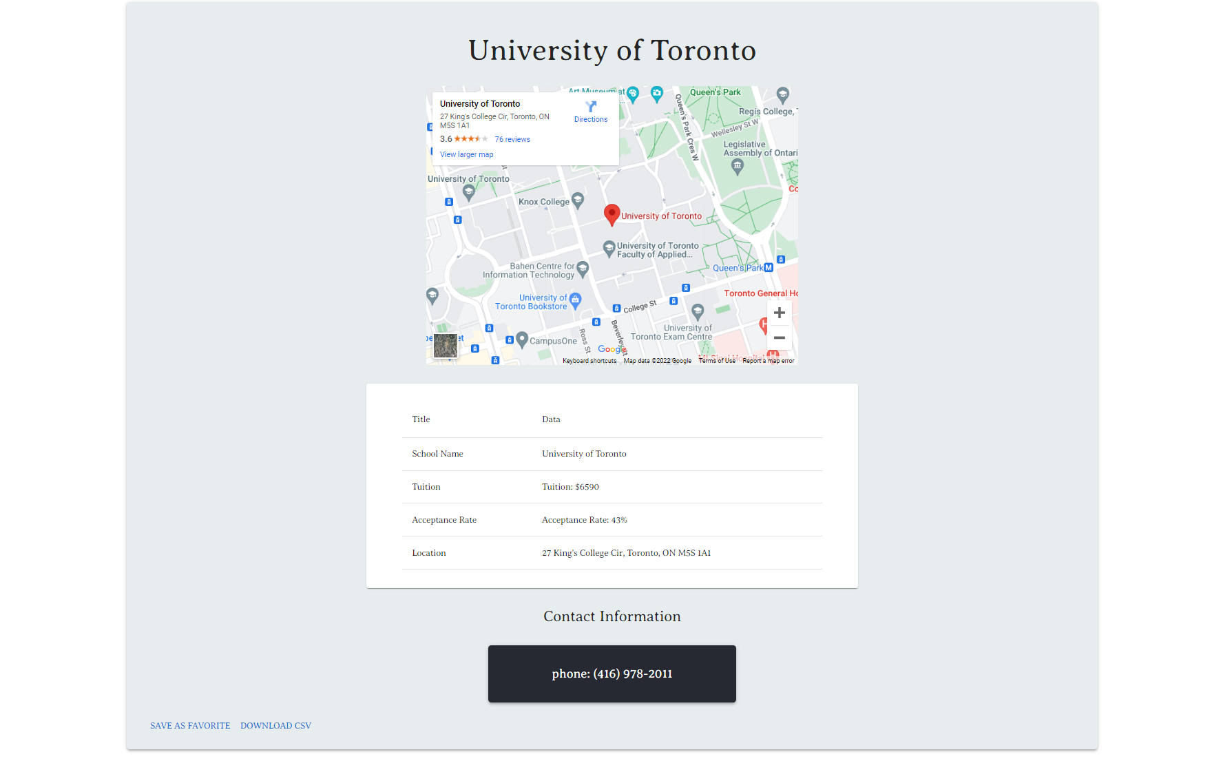
Task: Click the 'Tuition: $6590' table cell
Action: [677, 487]
